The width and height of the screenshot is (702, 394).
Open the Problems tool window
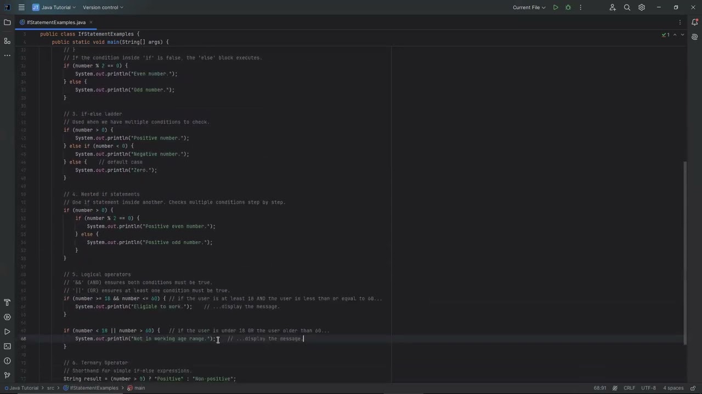(7, 361)
